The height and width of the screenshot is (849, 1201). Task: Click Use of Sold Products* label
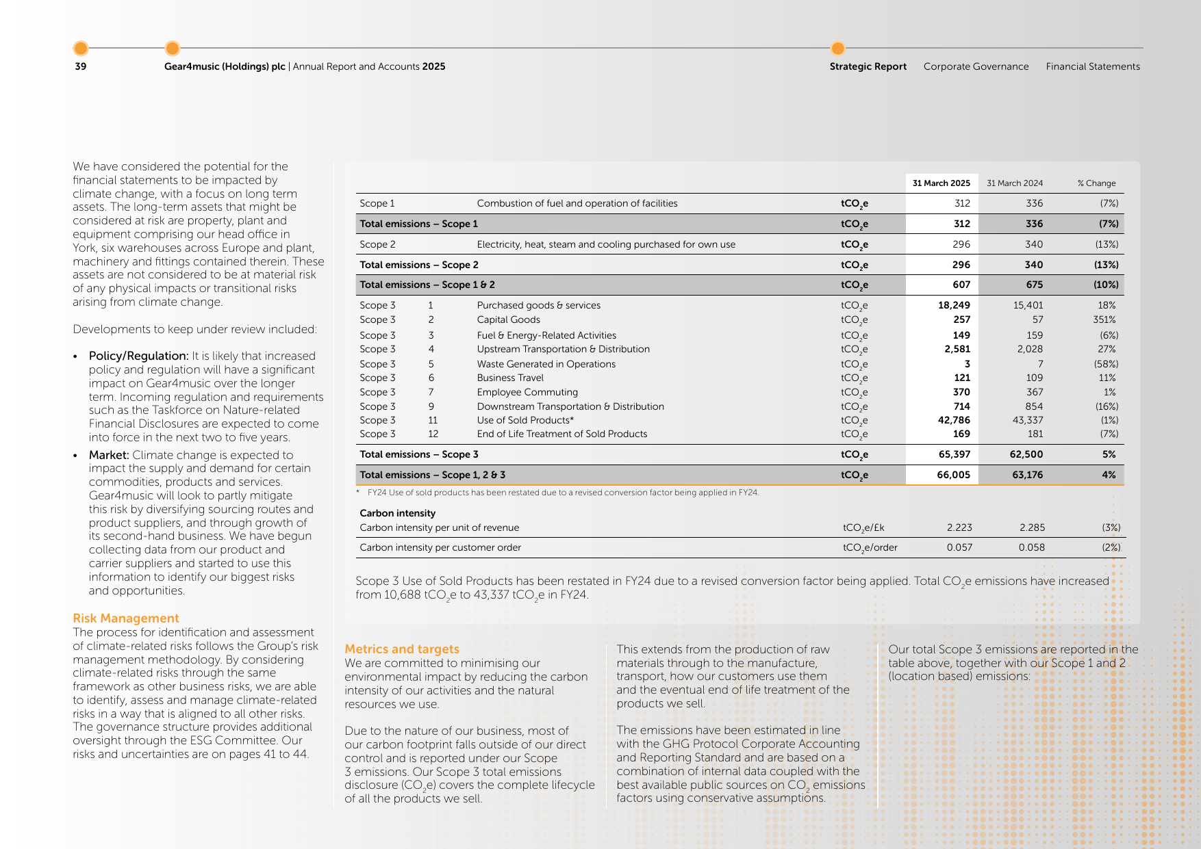pos(525,420)
